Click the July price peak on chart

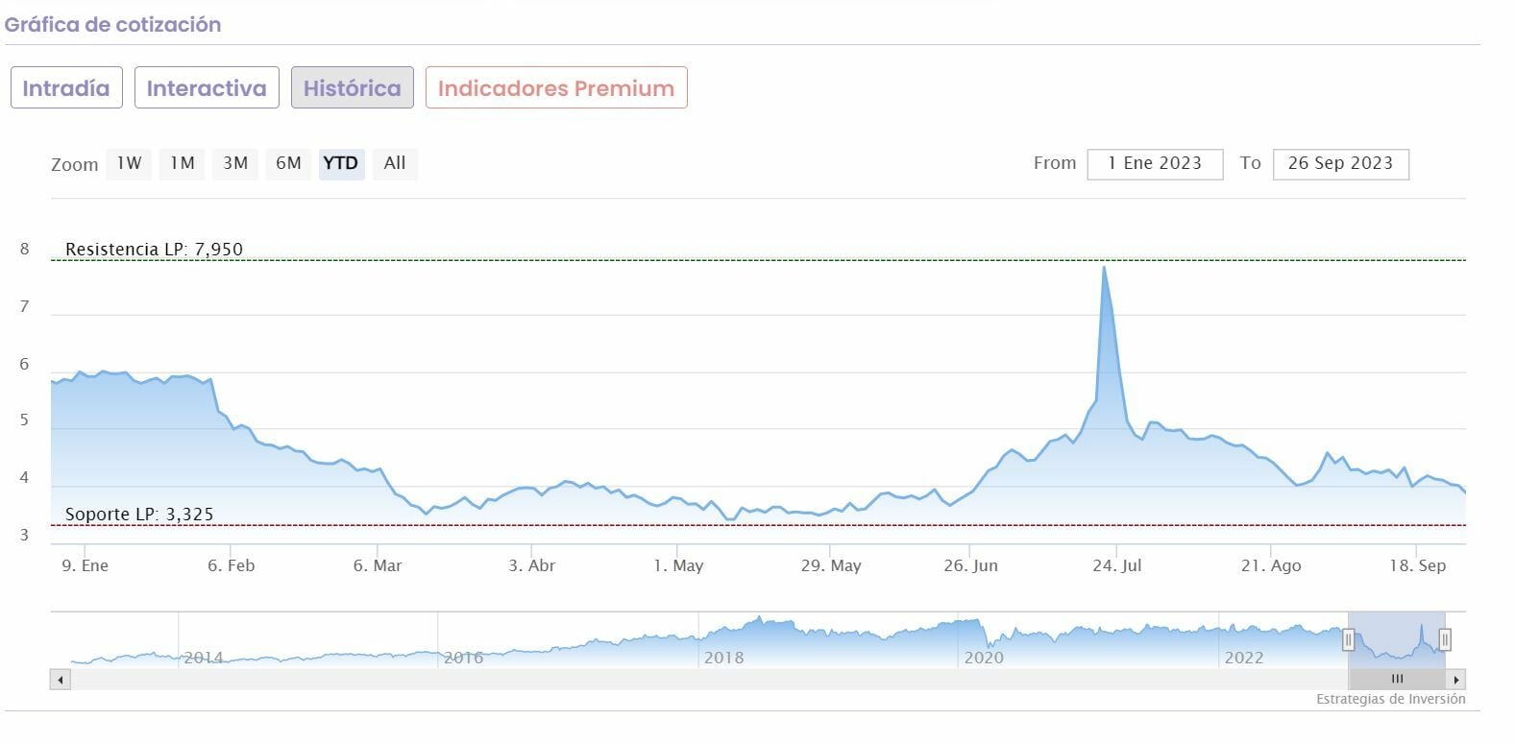[1104, 267]
